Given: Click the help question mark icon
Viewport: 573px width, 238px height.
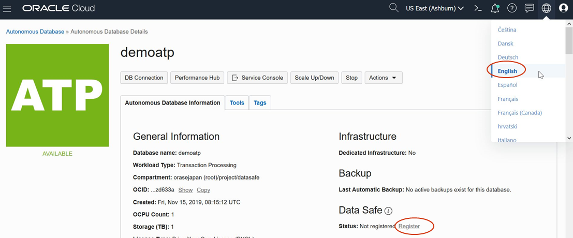Looking at the screenshot, I should pyautogui.click(x=512, y=8).
